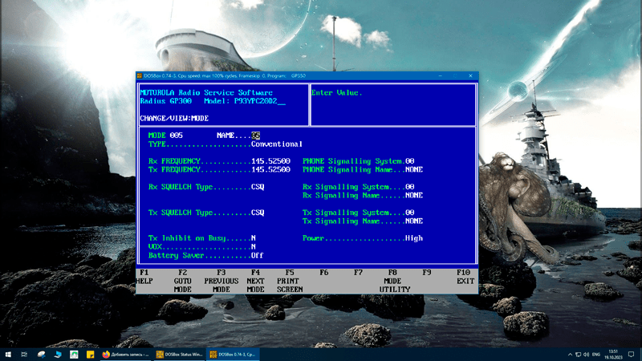This screenshot has height=361, width=642.
Task: Click the Battery Saver value Off
Action: click(257, 255)
